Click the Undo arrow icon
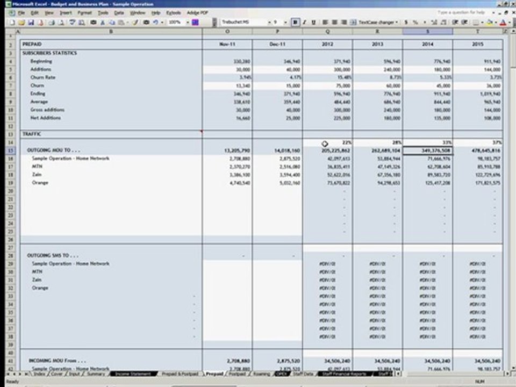The width and height of the screenshot is (516, 387). pyautogui.click(x=155, y=23)
